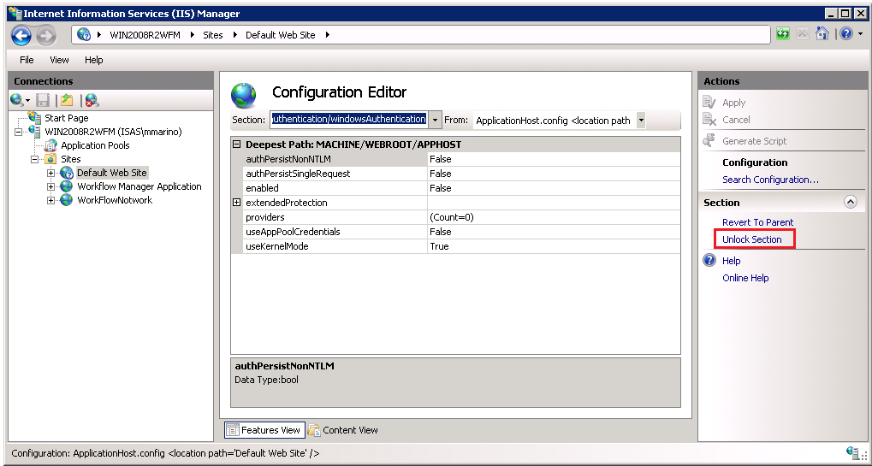The width and height of the screenshot is (872, 466).
Task: Click the Forward navigation arrow
Action: (x=46, y=36)
